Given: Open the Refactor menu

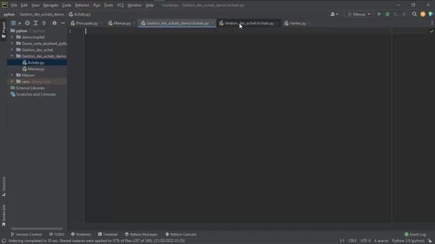Looking at the screenshot, I should pyautogui.click(x=82, y=5).
